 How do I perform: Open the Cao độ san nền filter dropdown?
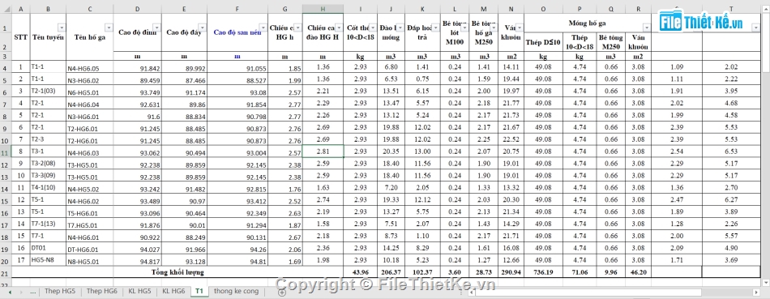pyautogui.click(x=263, y=28)
